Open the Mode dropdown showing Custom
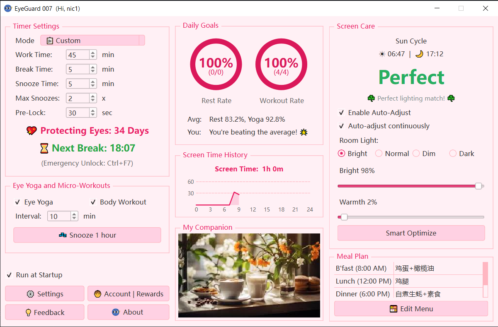 (x=92, y=40)
